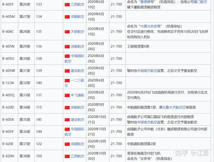The width and height of the screenshot is (214, 162).
Task: Select registration cell B-605Q
Action: (x=10, y=95)
